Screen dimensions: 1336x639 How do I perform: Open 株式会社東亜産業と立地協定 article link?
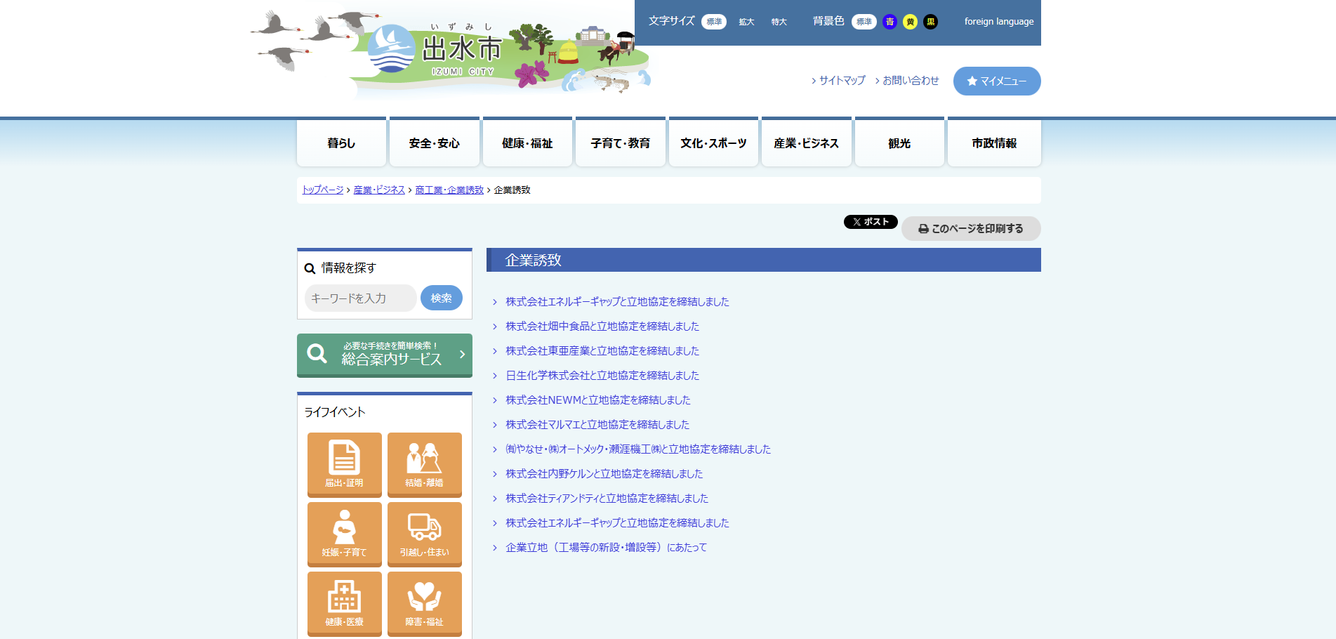602,351
